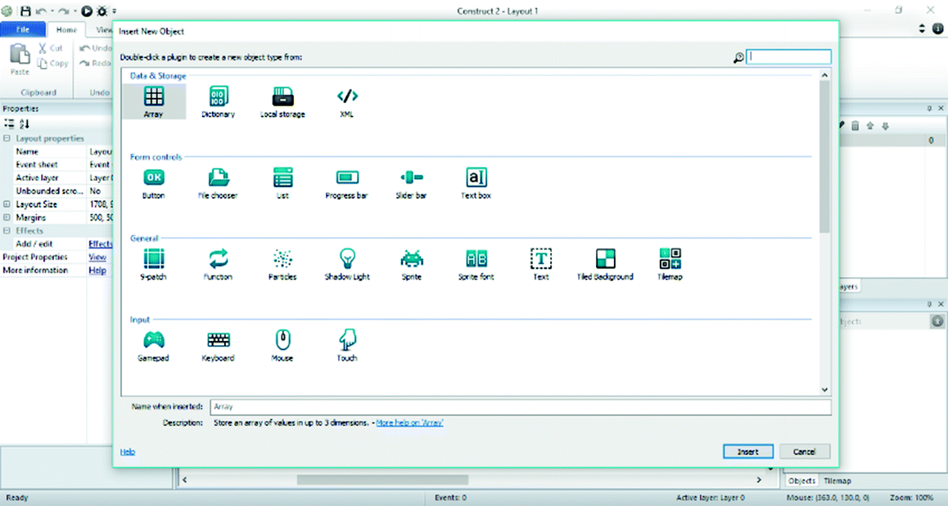
Task: Select the Sprite object icon
Action: tap(411, 260)
